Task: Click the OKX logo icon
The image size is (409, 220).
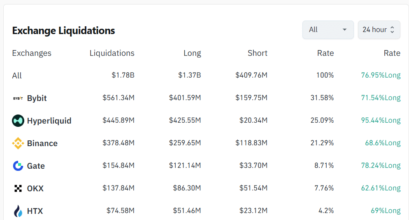Action: (x=18, y=188)
